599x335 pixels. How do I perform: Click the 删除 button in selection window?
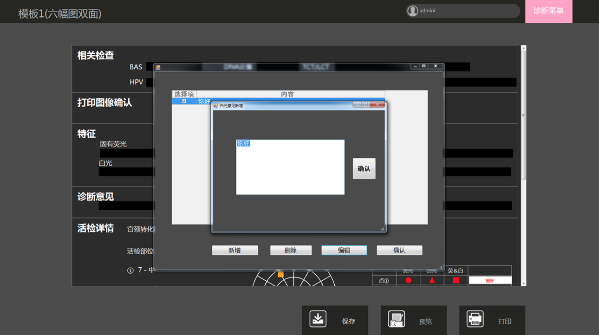(x=291, y=250)
